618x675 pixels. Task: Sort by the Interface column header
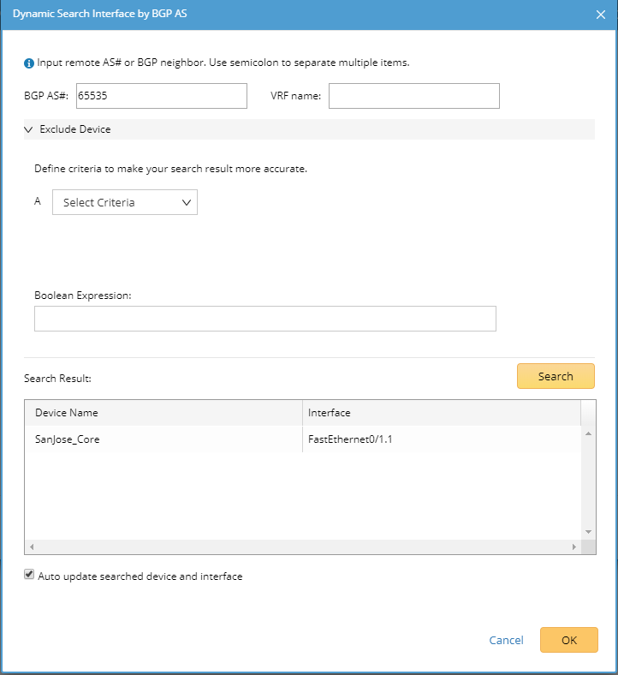tap(441, 413)
